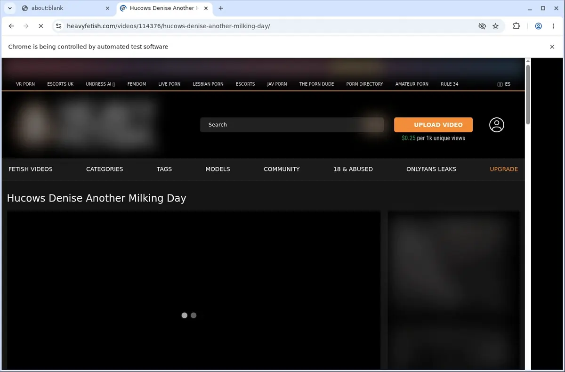Switch to the about:blank tab

pyautogui.click(x=65, y=8)
